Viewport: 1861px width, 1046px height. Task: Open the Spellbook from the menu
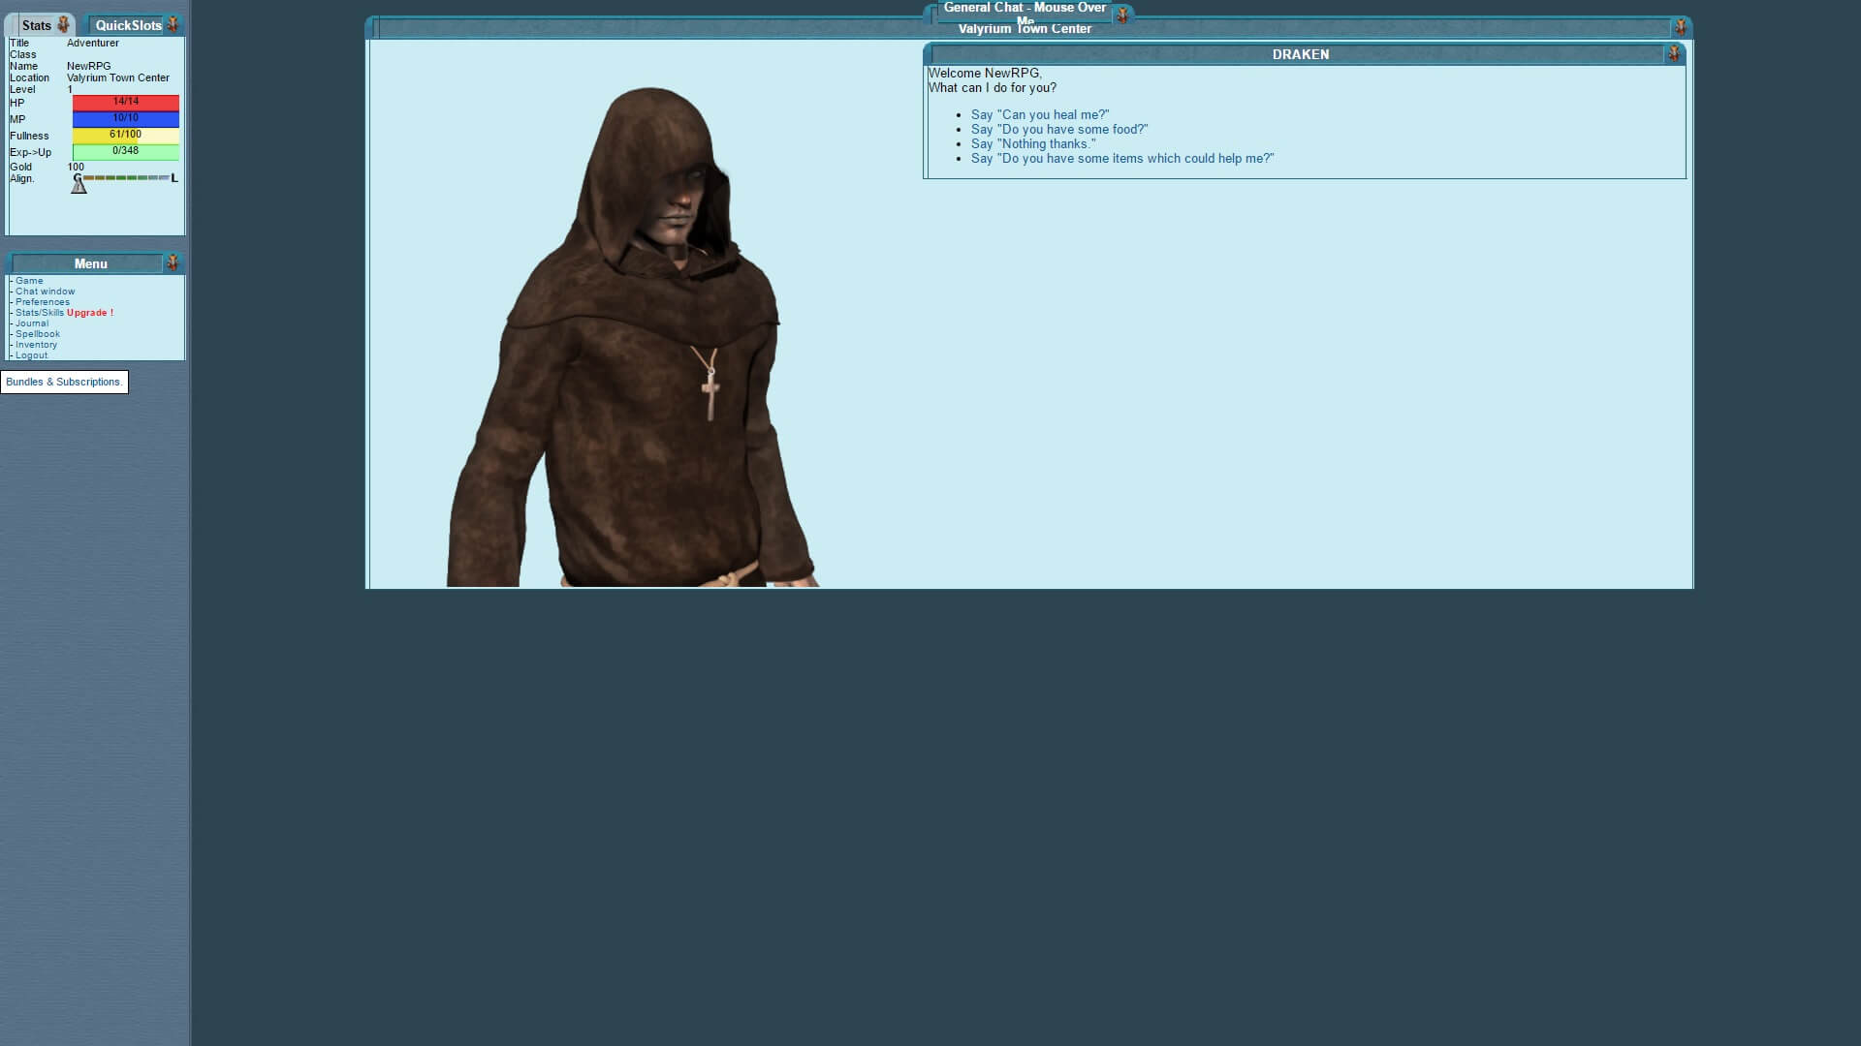pyautogui.click(x=38, y=334)
